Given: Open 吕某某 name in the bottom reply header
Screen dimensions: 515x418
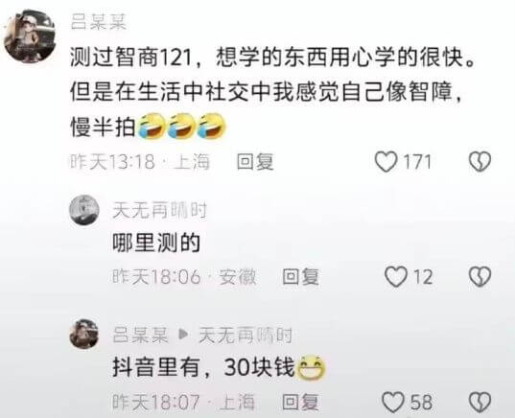Looking at the screenshot, I should tap(141, 335).
